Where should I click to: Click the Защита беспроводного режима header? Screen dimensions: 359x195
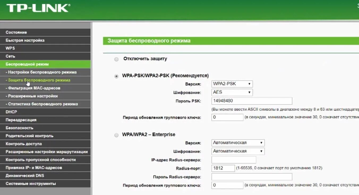click(149, 41)
